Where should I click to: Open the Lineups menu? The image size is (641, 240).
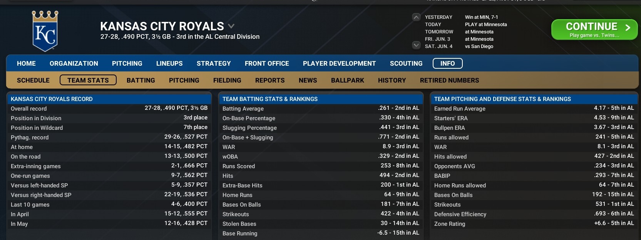169,63
